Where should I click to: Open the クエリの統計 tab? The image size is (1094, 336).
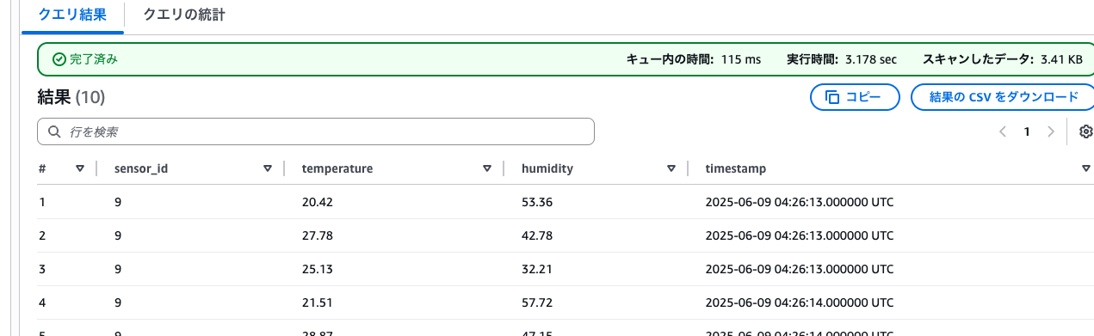pyautogui.click(x=185, y=15)
